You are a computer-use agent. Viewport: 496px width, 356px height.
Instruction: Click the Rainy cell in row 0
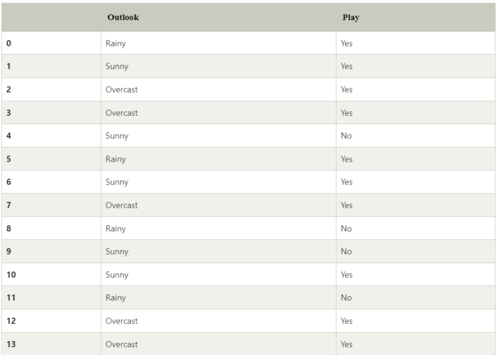[x=116, y=43]
